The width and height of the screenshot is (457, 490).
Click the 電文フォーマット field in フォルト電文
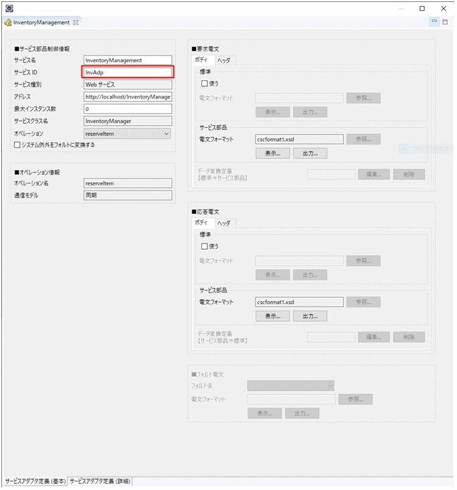292,399
